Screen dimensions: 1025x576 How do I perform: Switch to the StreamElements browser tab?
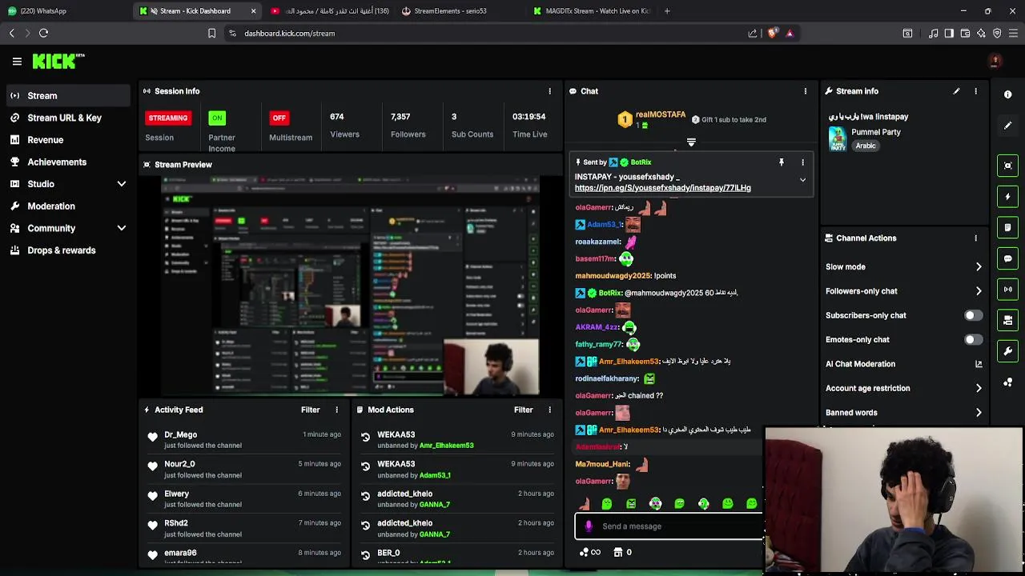click(460, 11)
